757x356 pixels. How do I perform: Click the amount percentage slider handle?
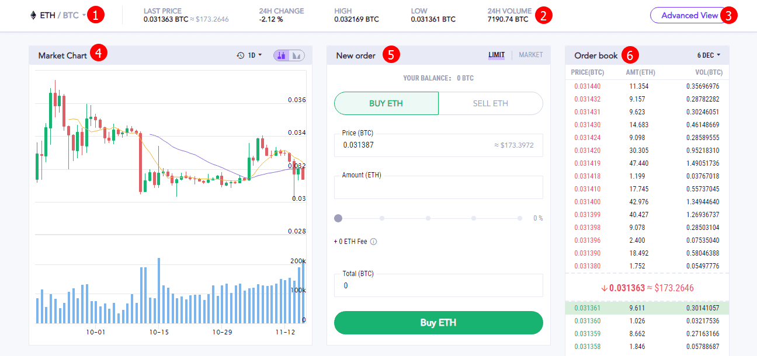point(338,218)
